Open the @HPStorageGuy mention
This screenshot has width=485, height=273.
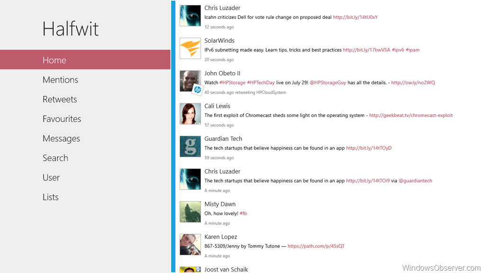tap(328, 82)
